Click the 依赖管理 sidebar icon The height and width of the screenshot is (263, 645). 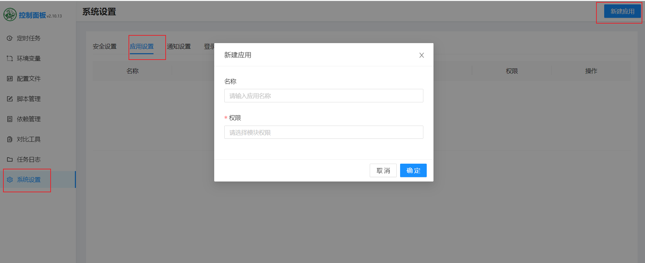(10, 119)
